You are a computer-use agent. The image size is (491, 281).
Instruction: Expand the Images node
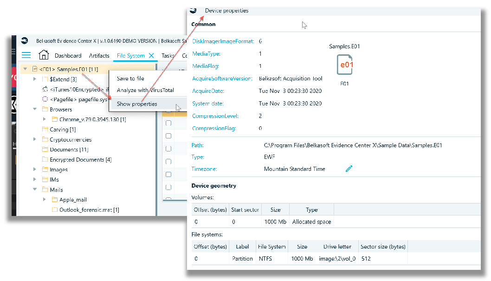[x=34, y=169]
